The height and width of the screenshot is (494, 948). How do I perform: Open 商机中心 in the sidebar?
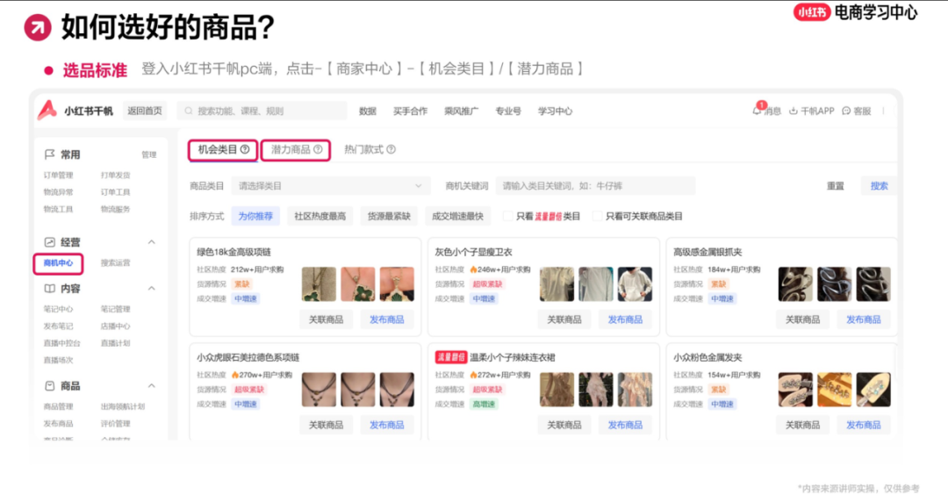tap(58, 263)
